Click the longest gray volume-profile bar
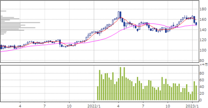 pyautogui.click(x=20, y=22)
